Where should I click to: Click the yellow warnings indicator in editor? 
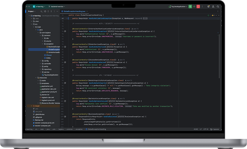(213, 15)
